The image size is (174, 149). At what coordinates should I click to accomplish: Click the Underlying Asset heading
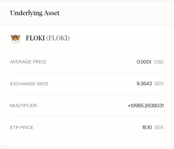pos(35,13)
